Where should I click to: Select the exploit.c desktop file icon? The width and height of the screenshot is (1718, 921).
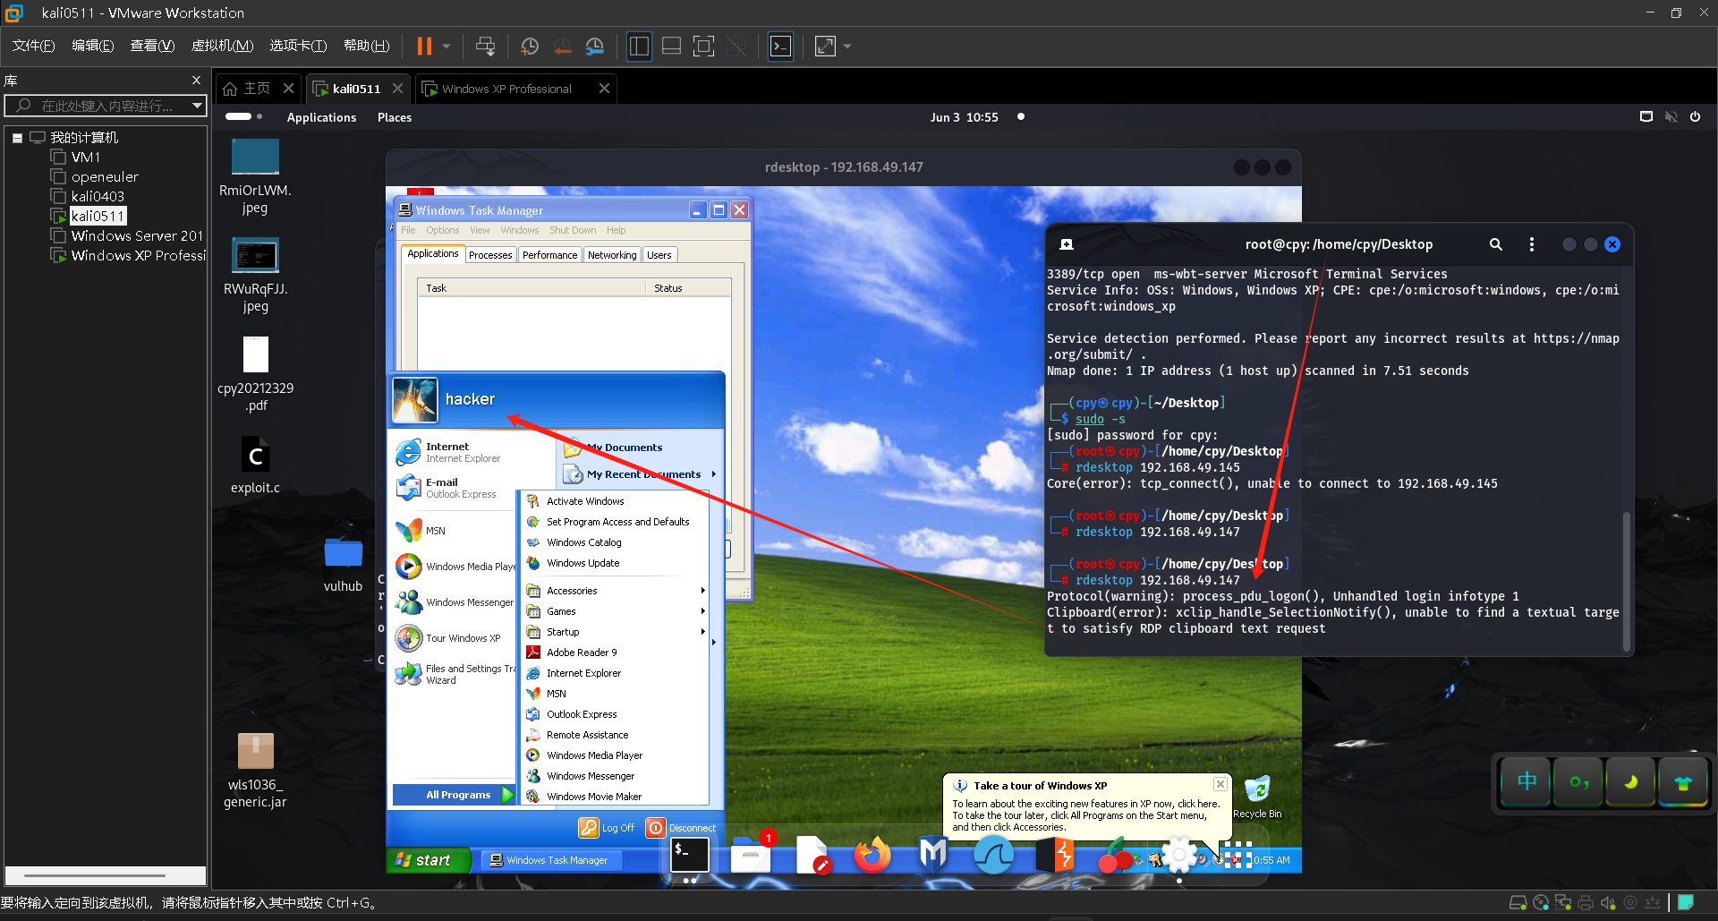tap(255, 465)
